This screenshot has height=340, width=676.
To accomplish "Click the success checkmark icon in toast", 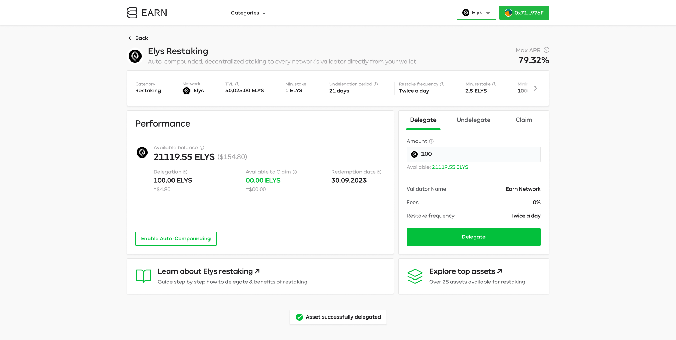I will tap(299, 317).
